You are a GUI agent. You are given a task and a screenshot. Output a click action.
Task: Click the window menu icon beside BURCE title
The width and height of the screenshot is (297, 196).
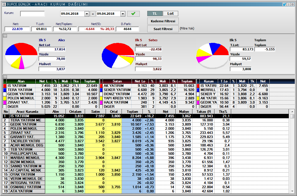click(x=4, y=4)
